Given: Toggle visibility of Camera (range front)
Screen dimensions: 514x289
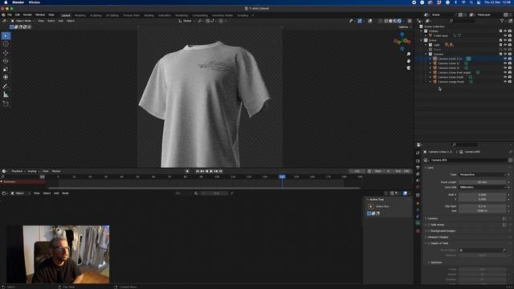Looking at the screenshot, I should click(x=505, y=82).
